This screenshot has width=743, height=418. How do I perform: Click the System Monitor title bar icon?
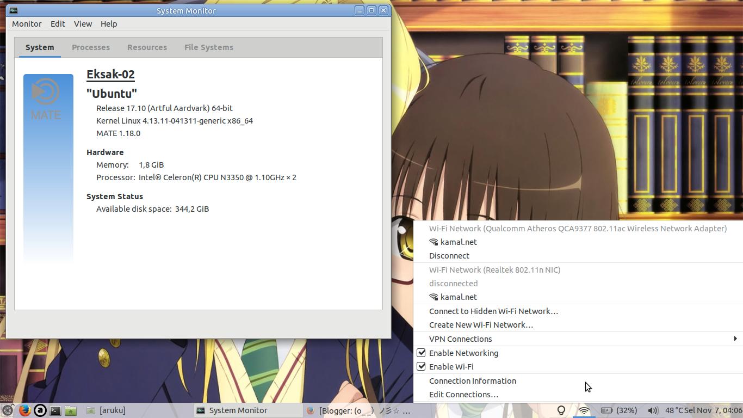coord(14,10)
